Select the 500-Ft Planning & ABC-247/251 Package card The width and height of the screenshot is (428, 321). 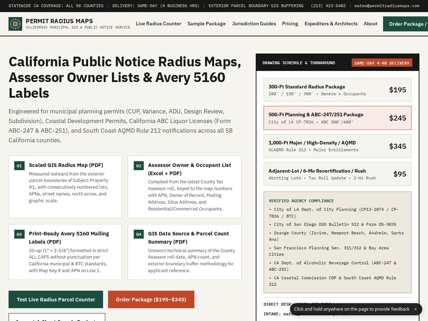click(337, 118)
